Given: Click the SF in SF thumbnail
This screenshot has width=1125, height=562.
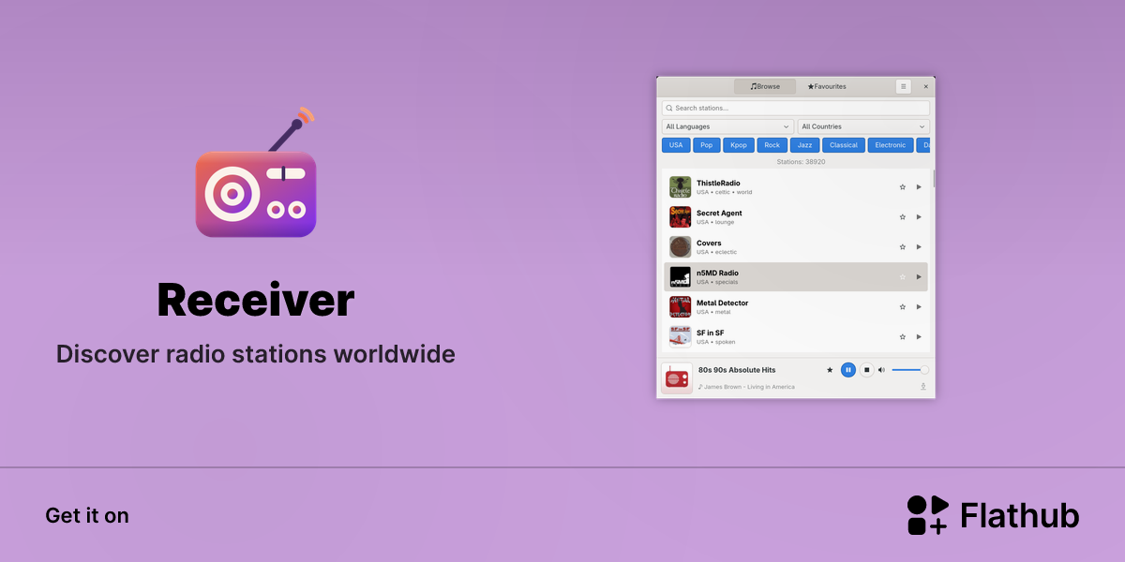Looking at the screenshot, I should pos(681,336).
